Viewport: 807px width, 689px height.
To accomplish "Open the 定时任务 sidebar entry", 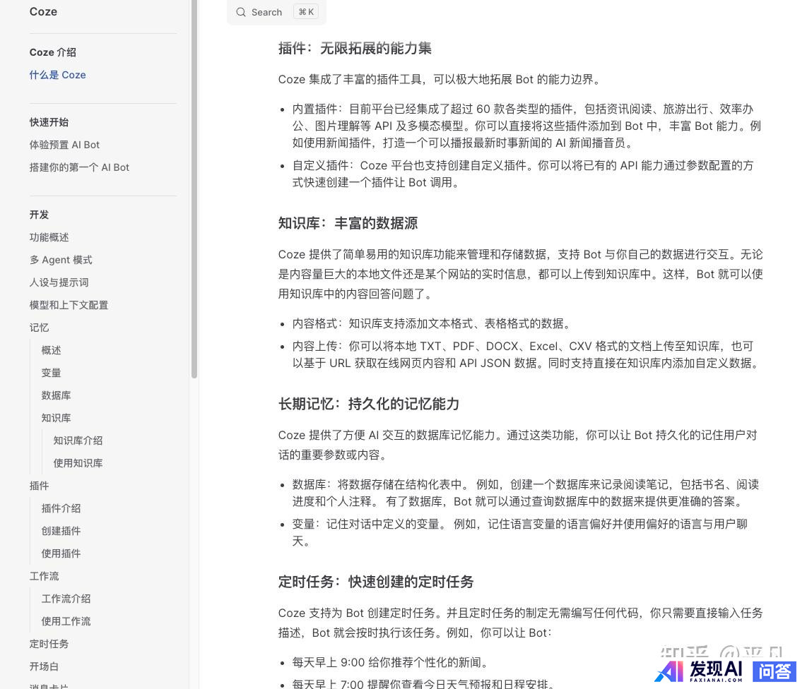I will [49, 644].
